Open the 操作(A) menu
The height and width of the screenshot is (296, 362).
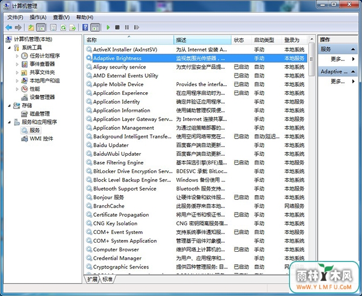click(x=38, y=17)
